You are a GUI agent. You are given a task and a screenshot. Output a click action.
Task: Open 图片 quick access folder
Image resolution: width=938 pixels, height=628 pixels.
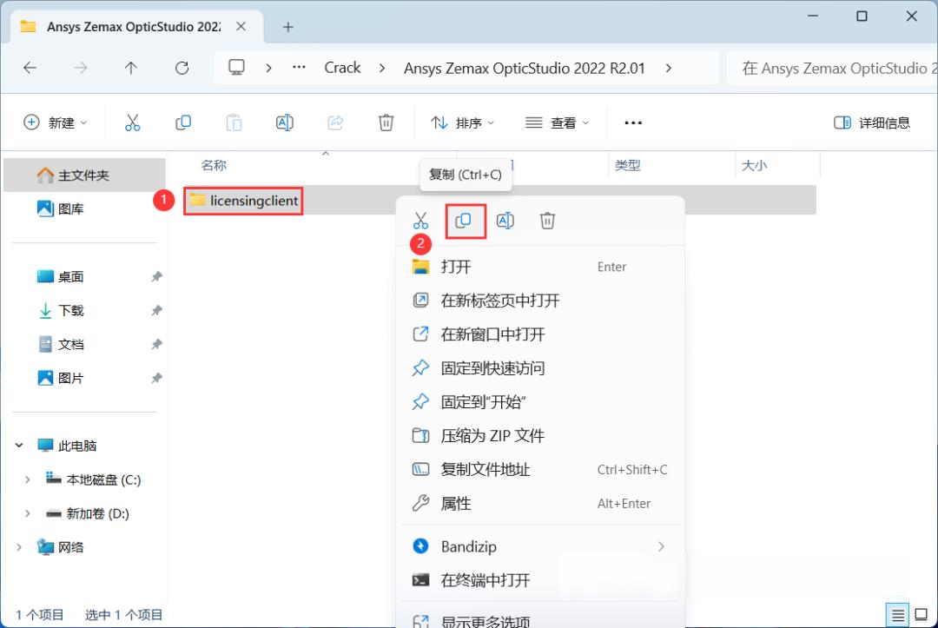coord(70,378)
